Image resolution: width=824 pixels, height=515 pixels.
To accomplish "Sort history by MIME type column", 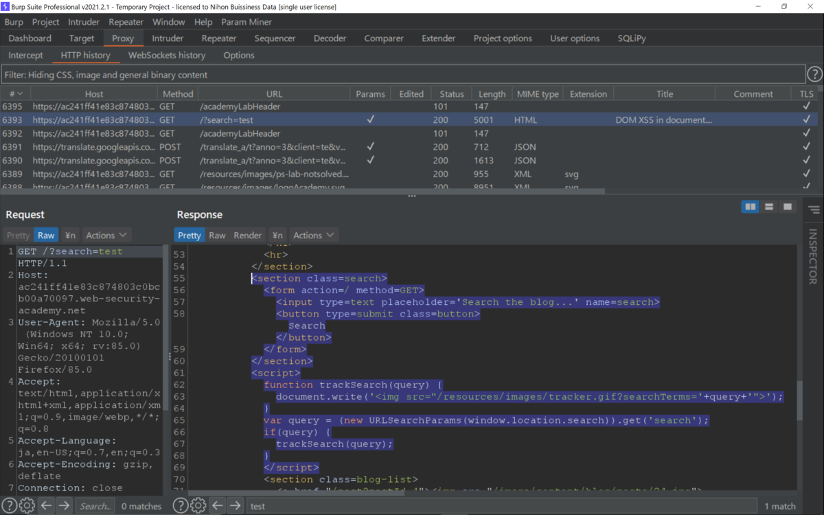I will pos(538,93).
